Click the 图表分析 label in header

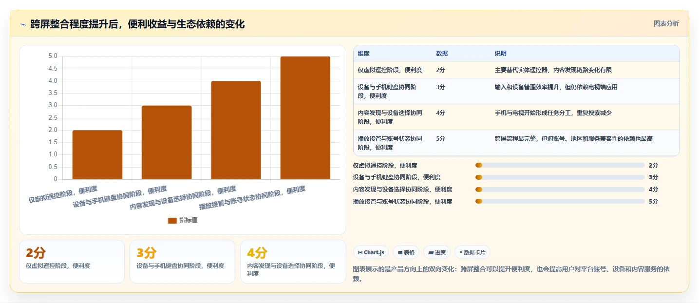[666, 23]
